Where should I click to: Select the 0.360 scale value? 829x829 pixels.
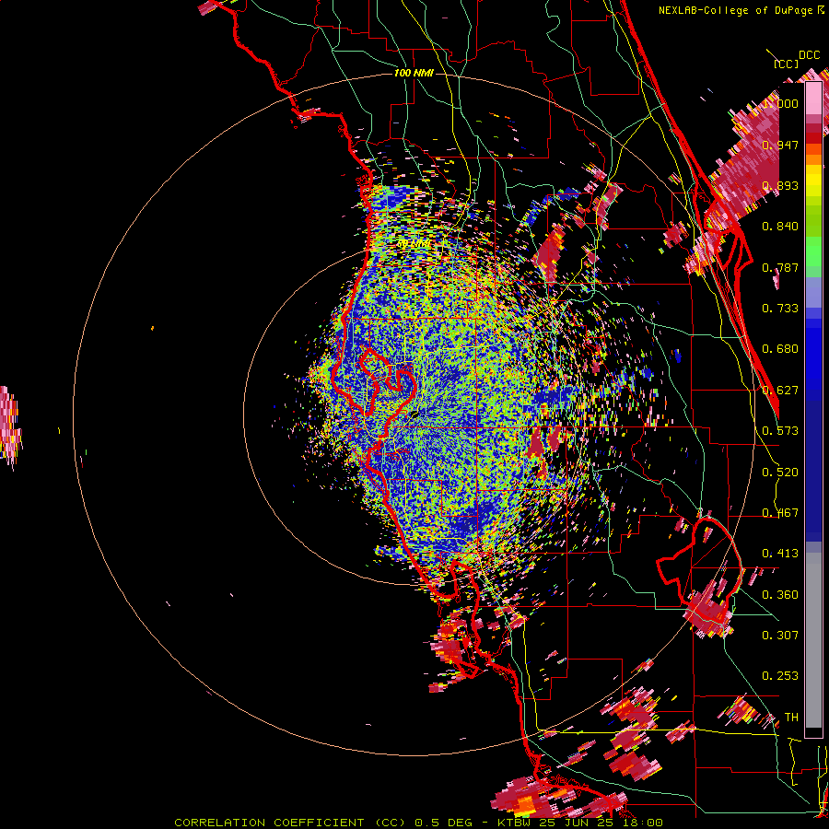click(780, 595)
